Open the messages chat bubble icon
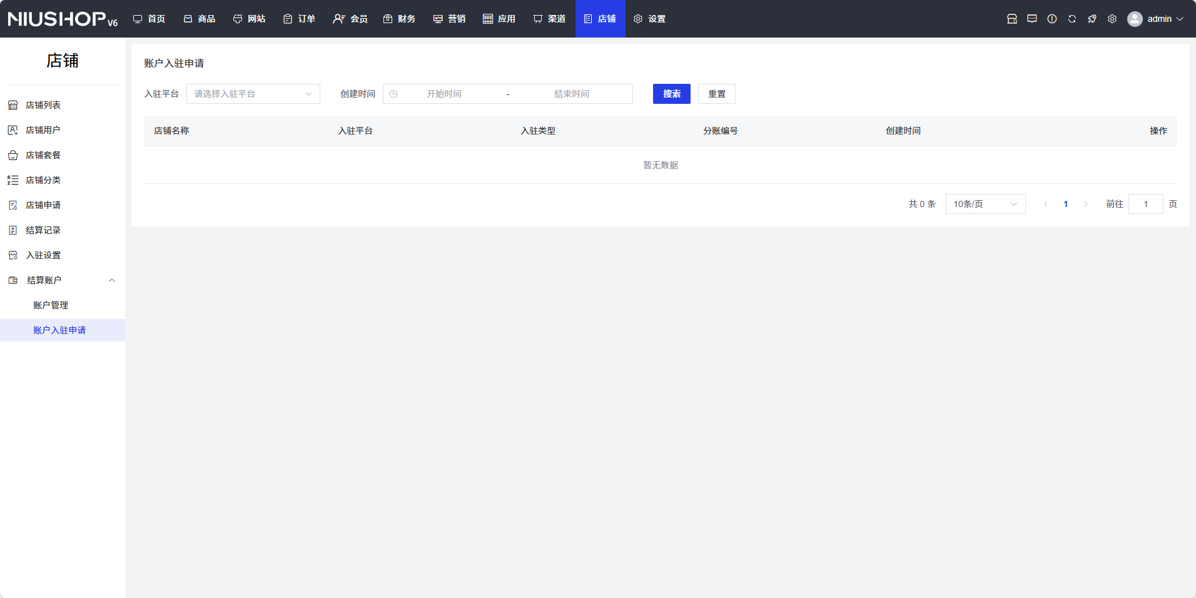The image size is (1196, 598). tap(1032, 19)
